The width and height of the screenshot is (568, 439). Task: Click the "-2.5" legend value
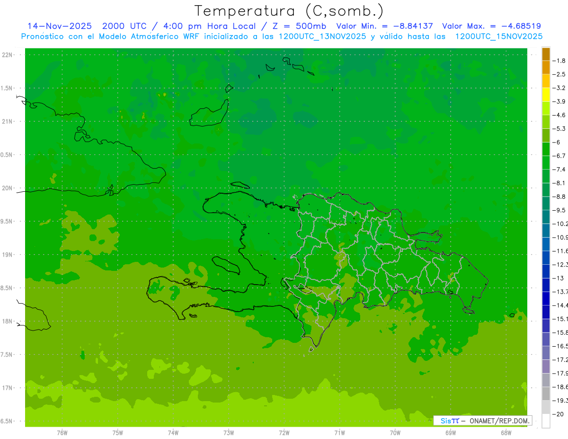[559, 74]
